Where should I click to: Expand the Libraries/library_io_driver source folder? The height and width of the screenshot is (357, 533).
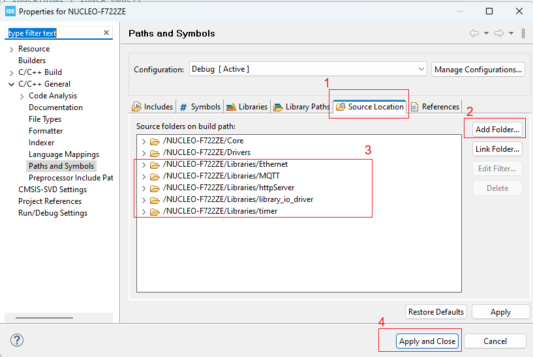click(x=144, y=200)
